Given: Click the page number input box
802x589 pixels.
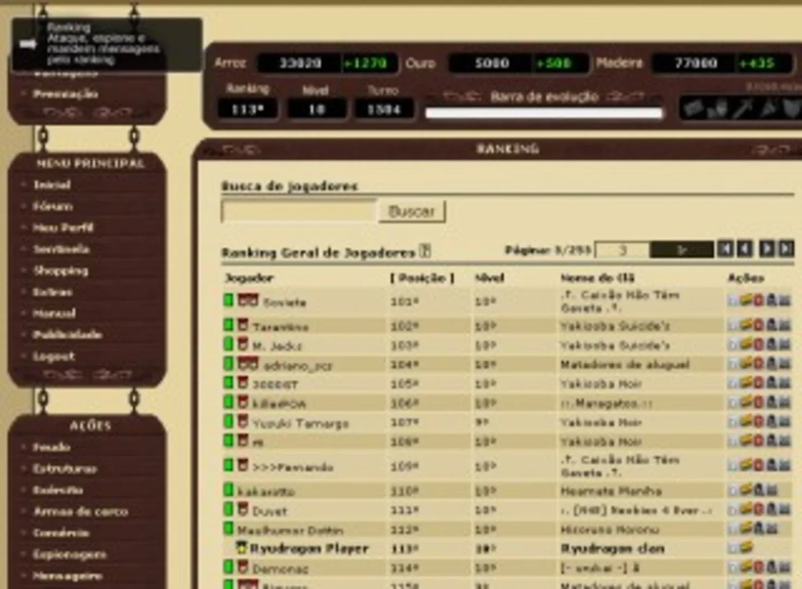Looking at the screenshot, I should (622, 250).
